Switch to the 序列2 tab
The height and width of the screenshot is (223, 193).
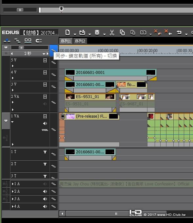click(80, 41)
